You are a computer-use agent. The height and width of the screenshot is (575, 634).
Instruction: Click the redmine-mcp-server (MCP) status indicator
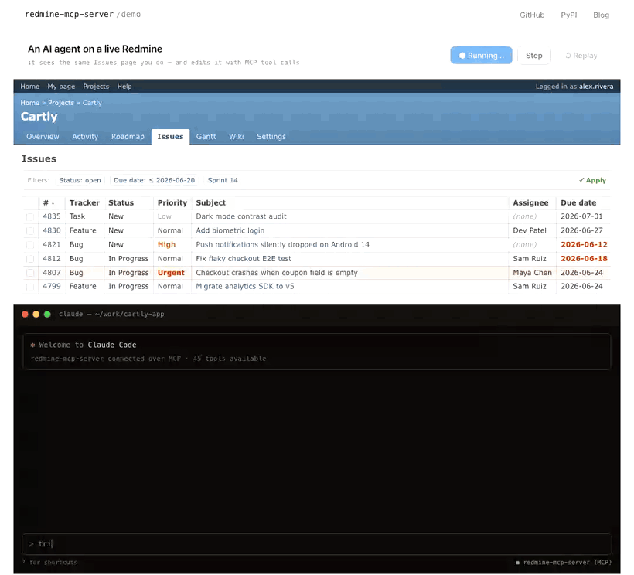564,563
